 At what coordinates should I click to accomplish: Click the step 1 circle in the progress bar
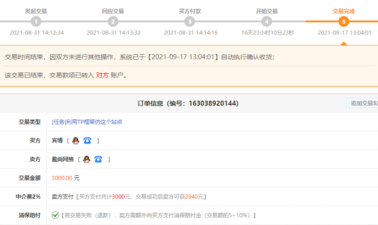point(36,21)
